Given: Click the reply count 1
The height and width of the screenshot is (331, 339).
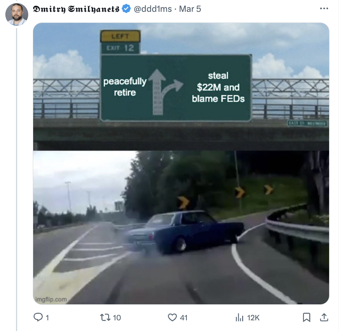Looking at the screenshot, I should pyautogui.click(x=47, y=318).
